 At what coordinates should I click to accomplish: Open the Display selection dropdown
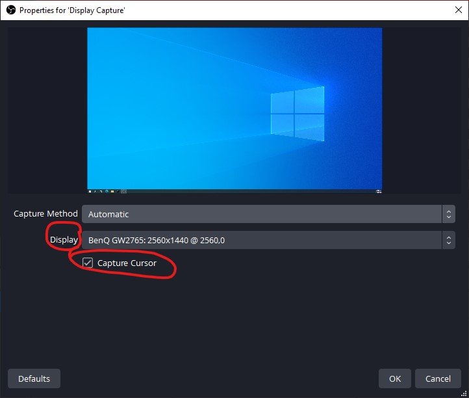pos(268,240)
